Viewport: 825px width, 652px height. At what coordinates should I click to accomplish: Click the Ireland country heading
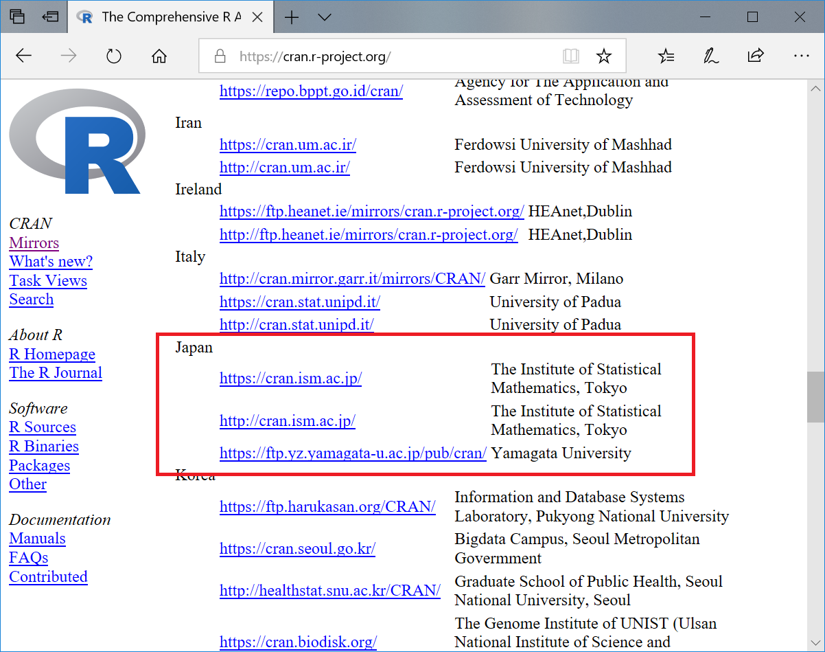(x=198, y=190)
